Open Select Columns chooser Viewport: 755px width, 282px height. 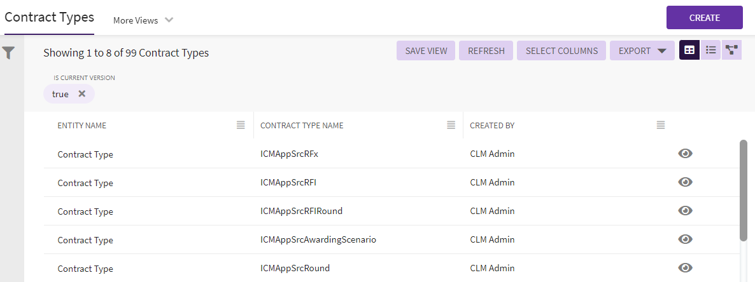click(561, 51)
